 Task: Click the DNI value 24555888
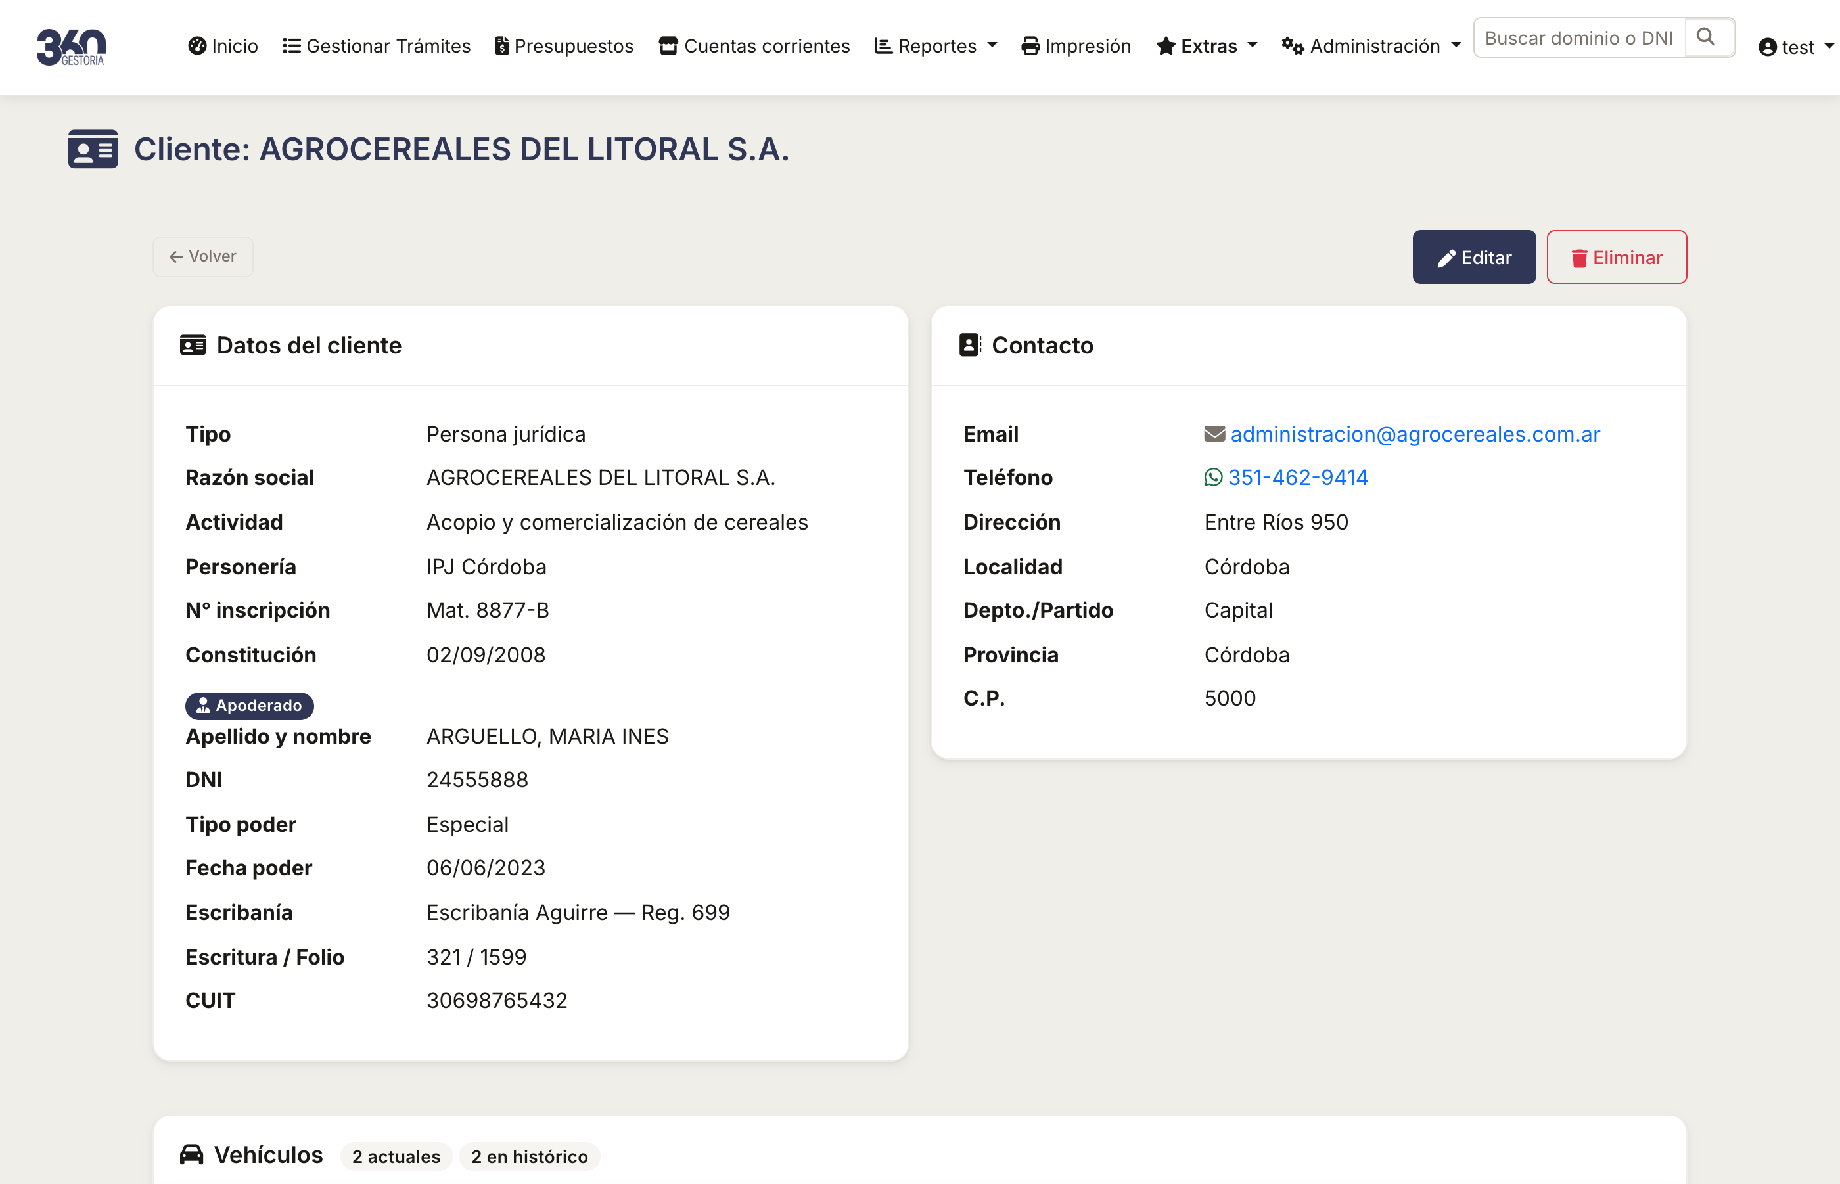[478, 780]
